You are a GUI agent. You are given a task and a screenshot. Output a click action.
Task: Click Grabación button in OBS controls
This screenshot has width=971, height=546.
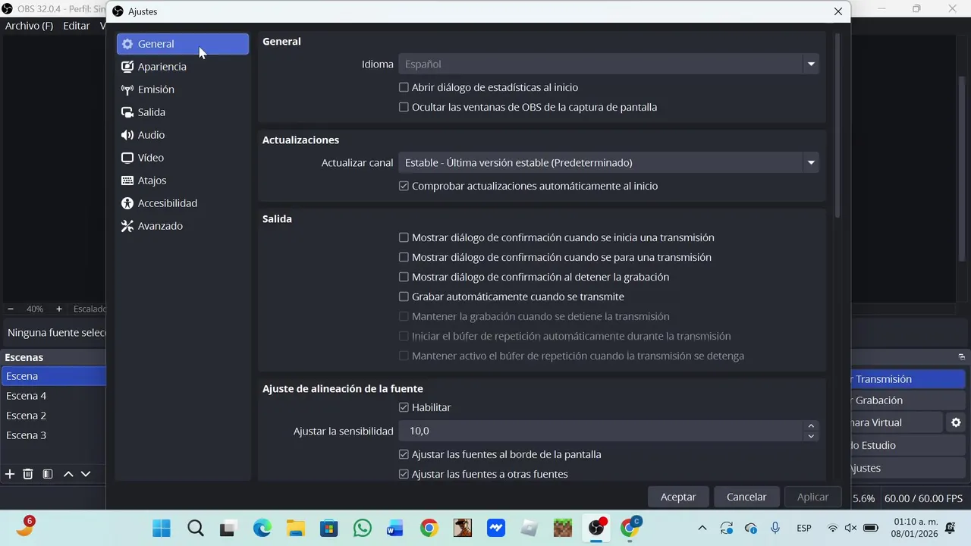click(907, 400)
